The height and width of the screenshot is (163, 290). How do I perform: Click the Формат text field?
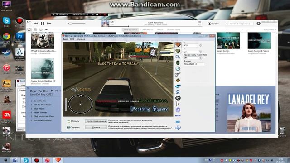coord(194,64)
